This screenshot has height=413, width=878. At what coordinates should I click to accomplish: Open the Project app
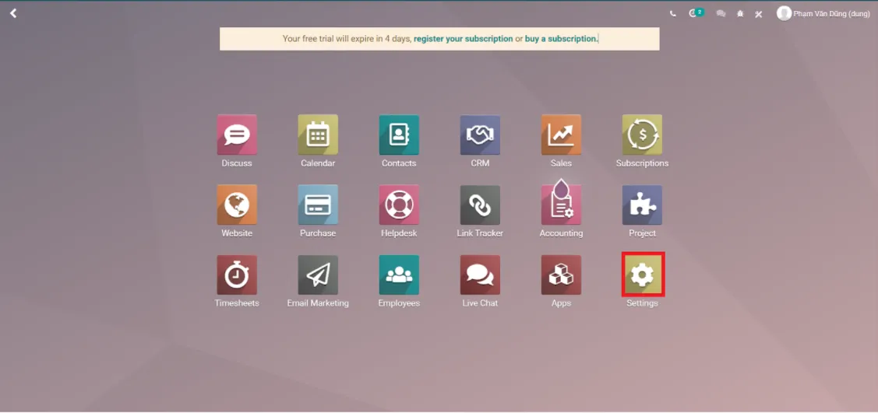pos(642,205)
